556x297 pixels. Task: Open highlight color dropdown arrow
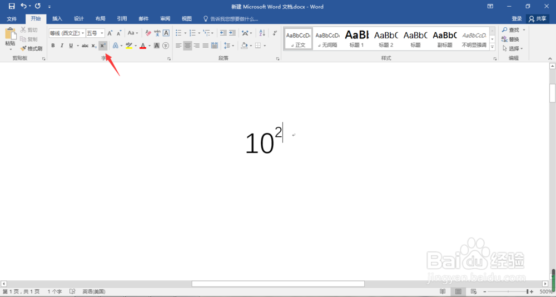pyautogui.click(x=136, y=46)
